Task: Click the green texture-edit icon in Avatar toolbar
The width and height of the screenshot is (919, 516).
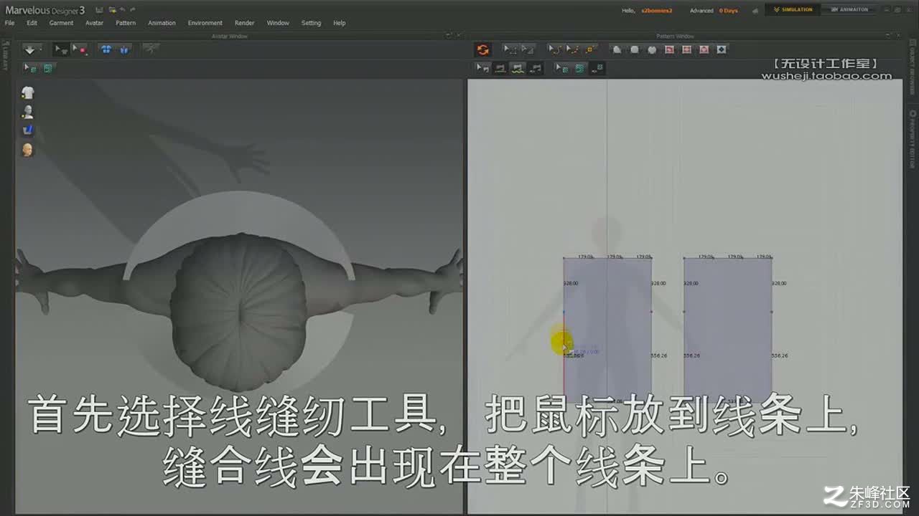Action: click(47, 68)
